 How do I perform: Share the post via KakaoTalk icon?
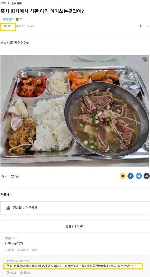coord(123,176)
